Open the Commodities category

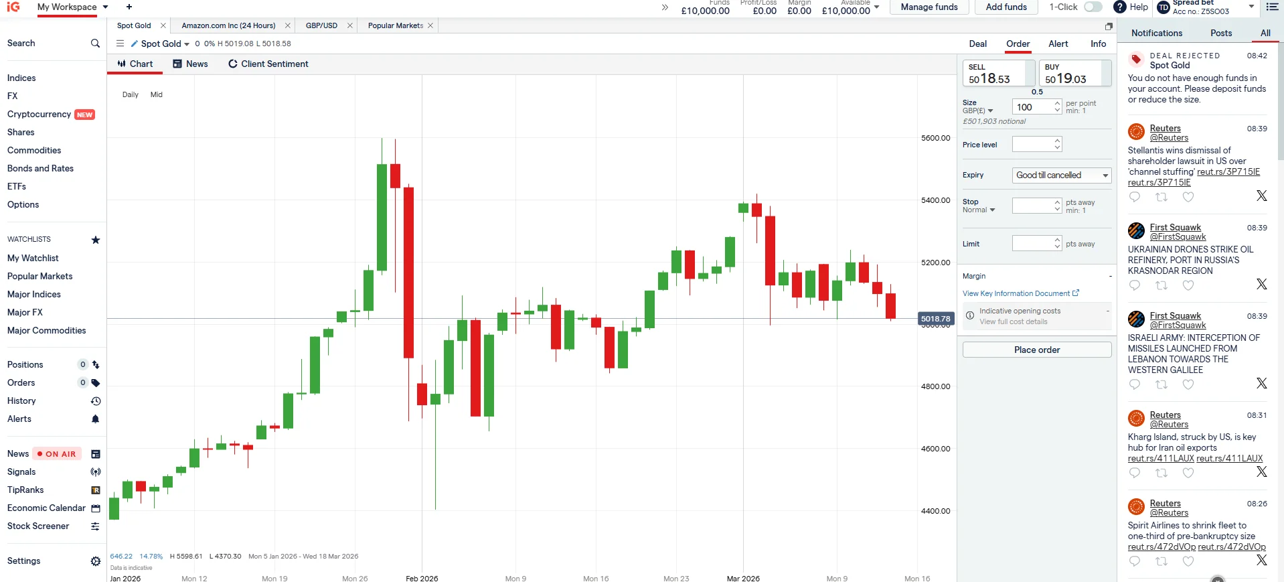[x=34, y=151]
